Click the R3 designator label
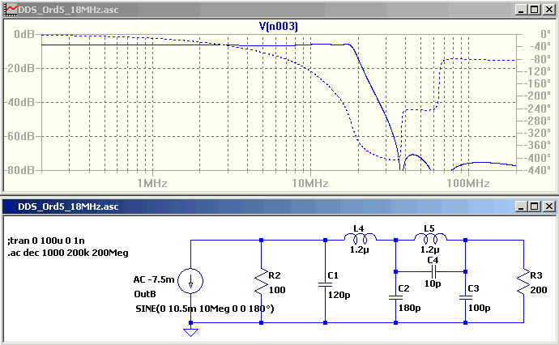The image size is (559, 345). point(536,275)
